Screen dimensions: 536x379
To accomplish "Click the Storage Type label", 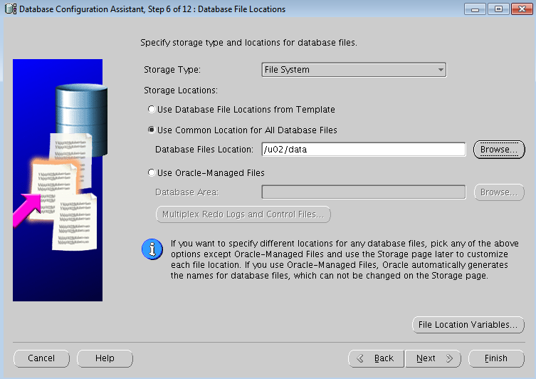I will 172,70.
